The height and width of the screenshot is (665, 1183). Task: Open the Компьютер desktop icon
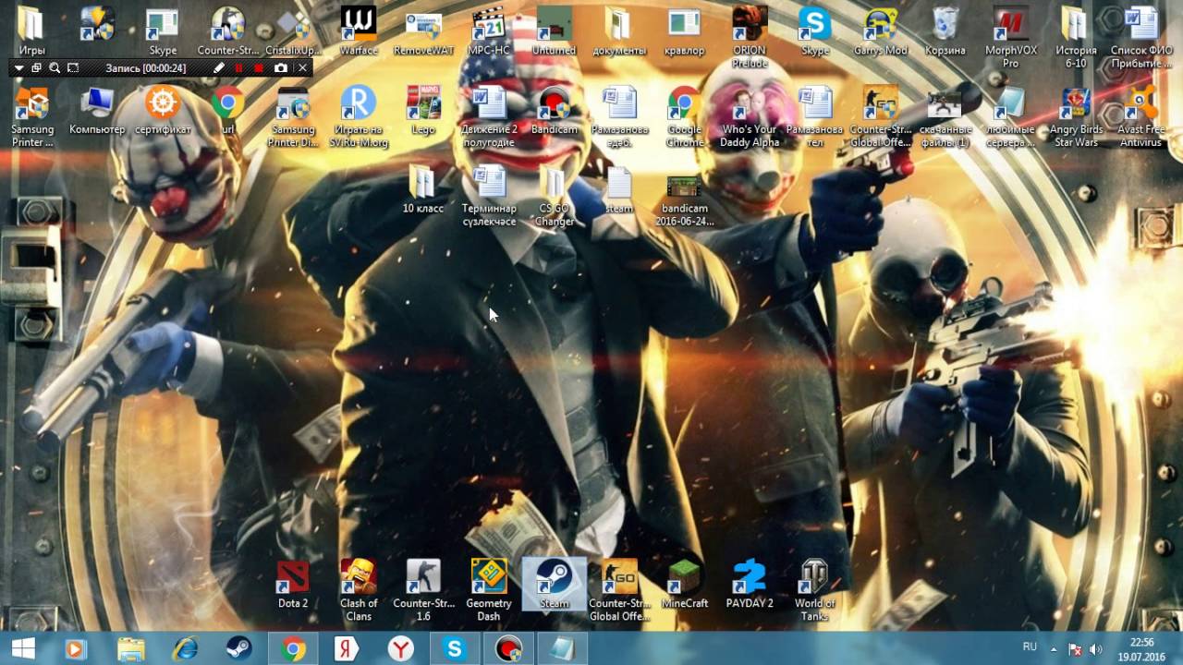97,111
